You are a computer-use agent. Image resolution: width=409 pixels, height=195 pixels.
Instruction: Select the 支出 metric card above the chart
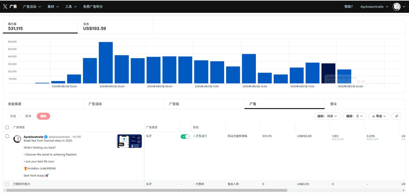(115, 27)
